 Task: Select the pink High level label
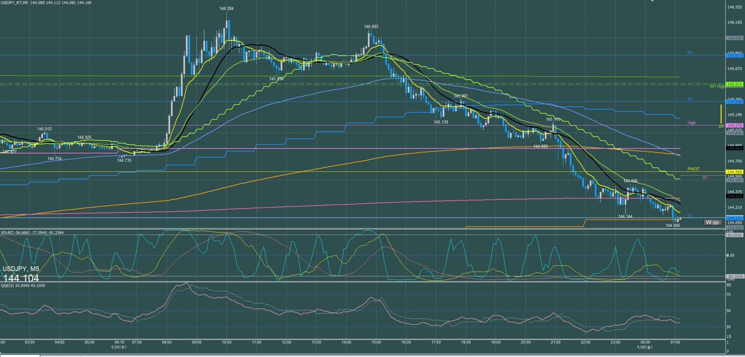click(x=691, y=123)
